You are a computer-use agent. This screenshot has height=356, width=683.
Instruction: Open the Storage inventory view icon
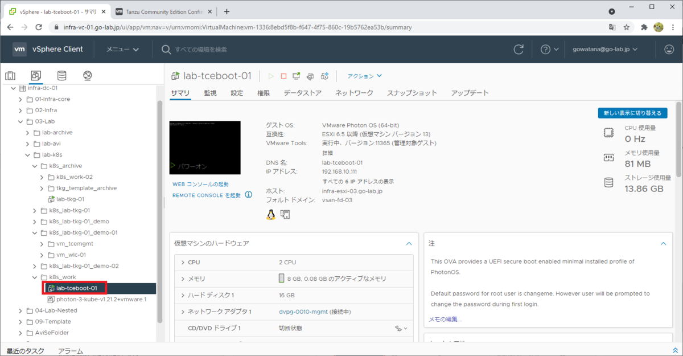pos(62,76)
